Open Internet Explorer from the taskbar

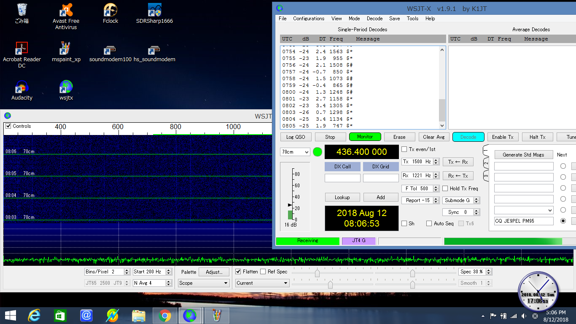click(34, 315)
